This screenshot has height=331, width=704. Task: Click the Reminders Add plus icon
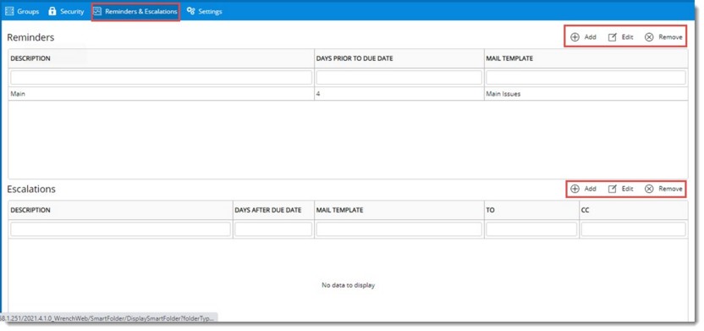pyautogui.click(x=575, y=37)
